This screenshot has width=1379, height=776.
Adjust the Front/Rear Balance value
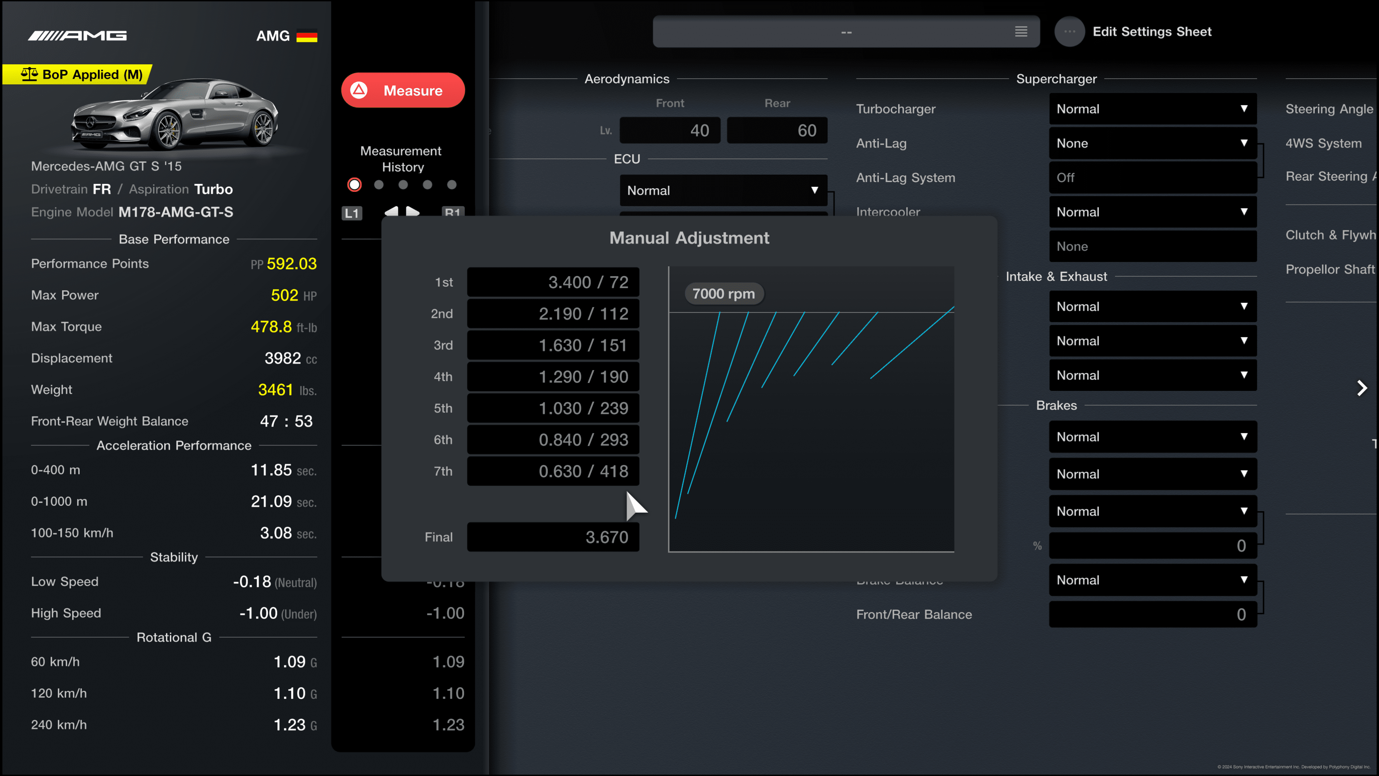pos(1152,614)
